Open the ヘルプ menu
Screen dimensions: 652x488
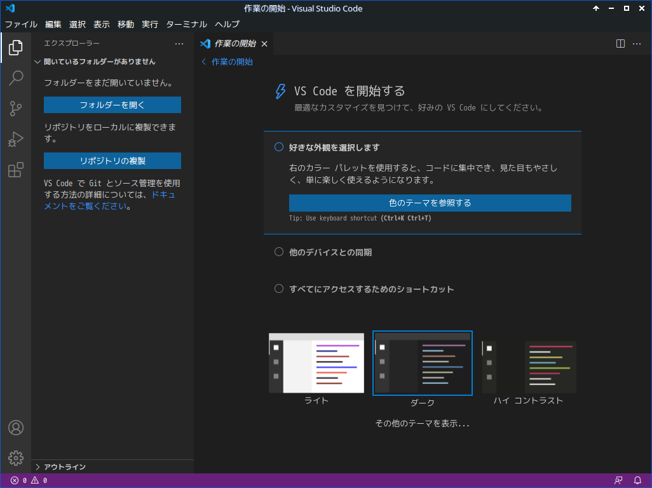[x=227, y=24]
